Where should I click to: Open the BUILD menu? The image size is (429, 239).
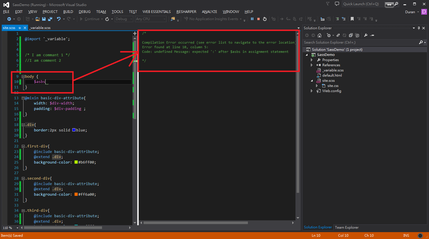(x=68, y=12)
